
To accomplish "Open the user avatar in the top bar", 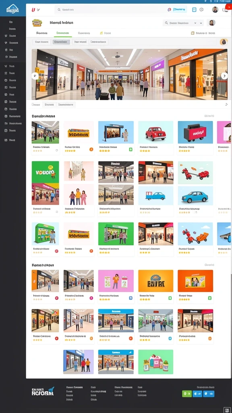I will [x=215, y=10].
